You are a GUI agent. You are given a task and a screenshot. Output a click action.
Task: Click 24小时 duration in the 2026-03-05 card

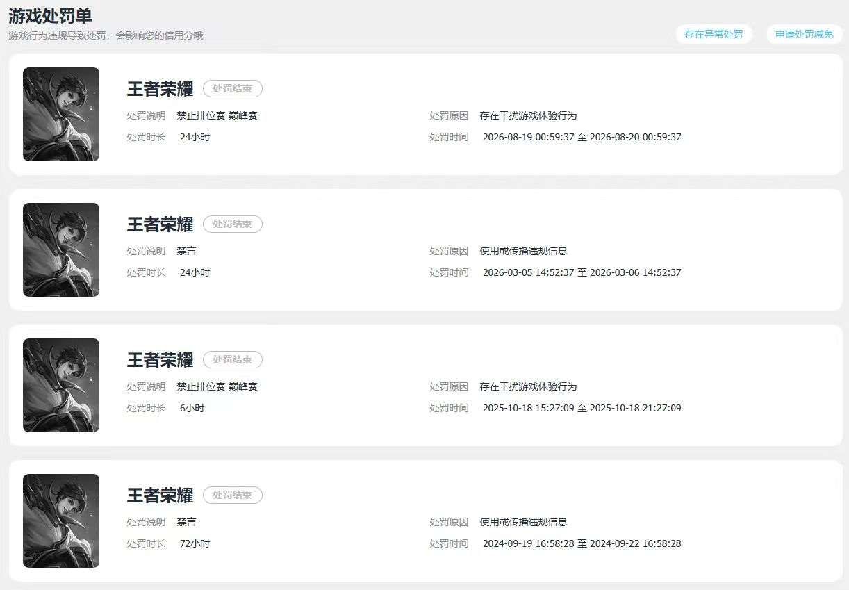pos(195,272)
